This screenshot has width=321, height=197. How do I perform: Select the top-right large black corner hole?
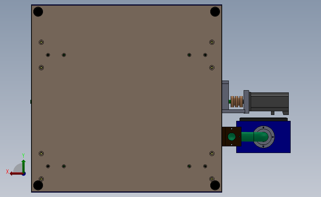click(x=215, y=12)
